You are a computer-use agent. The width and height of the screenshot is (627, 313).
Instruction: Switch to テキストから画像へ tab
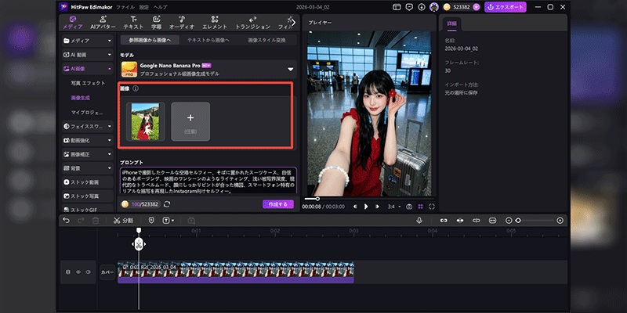(208, 40)
